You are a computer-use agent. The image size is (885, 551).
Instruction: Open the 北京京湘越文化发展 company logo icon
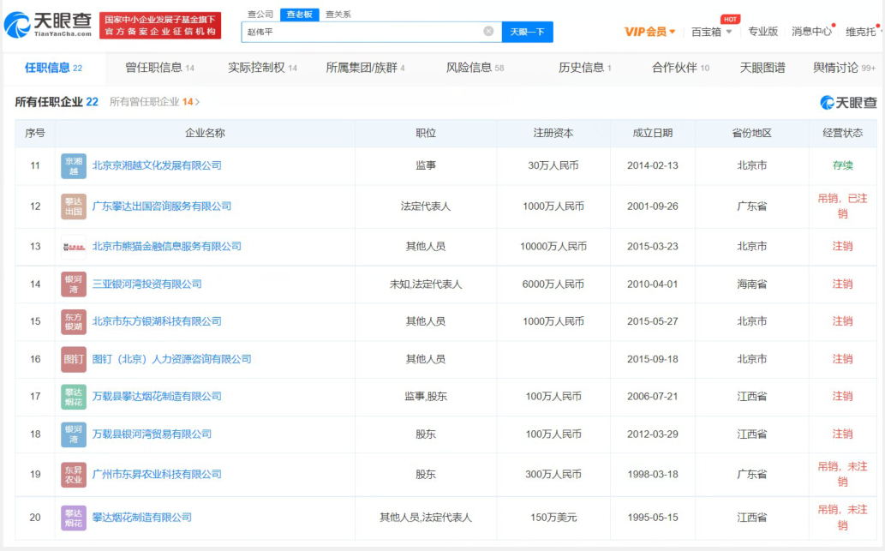tap(74, 166)
